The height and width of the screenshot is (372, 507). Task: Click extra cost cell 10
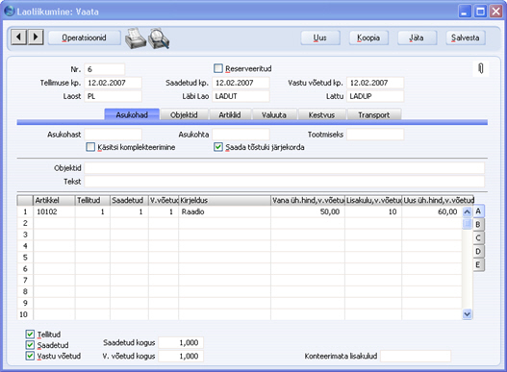(373, 211)
